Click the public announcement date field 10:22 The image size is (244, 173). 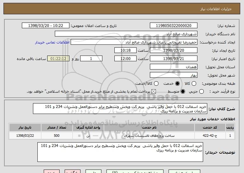coord(46,26)
